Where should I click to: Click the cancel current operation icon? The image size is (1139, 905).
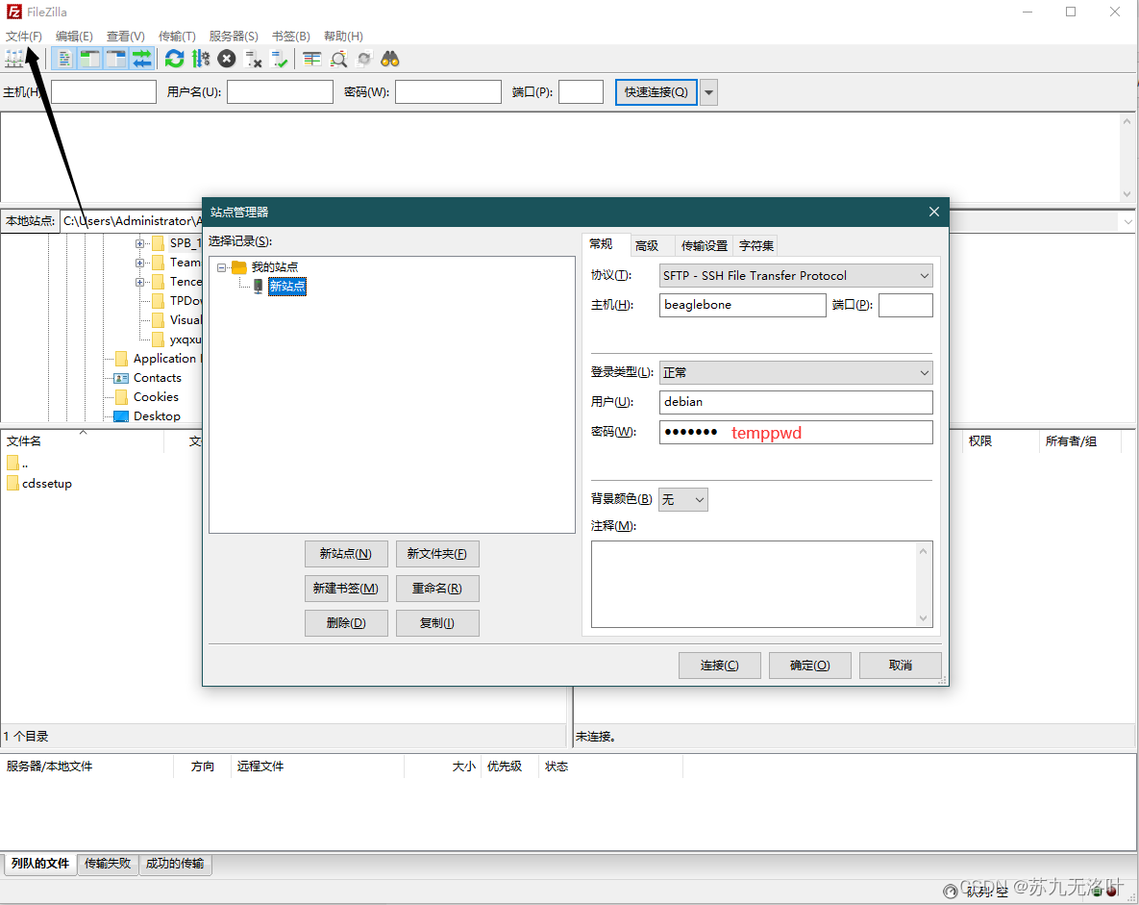(227, 59)
